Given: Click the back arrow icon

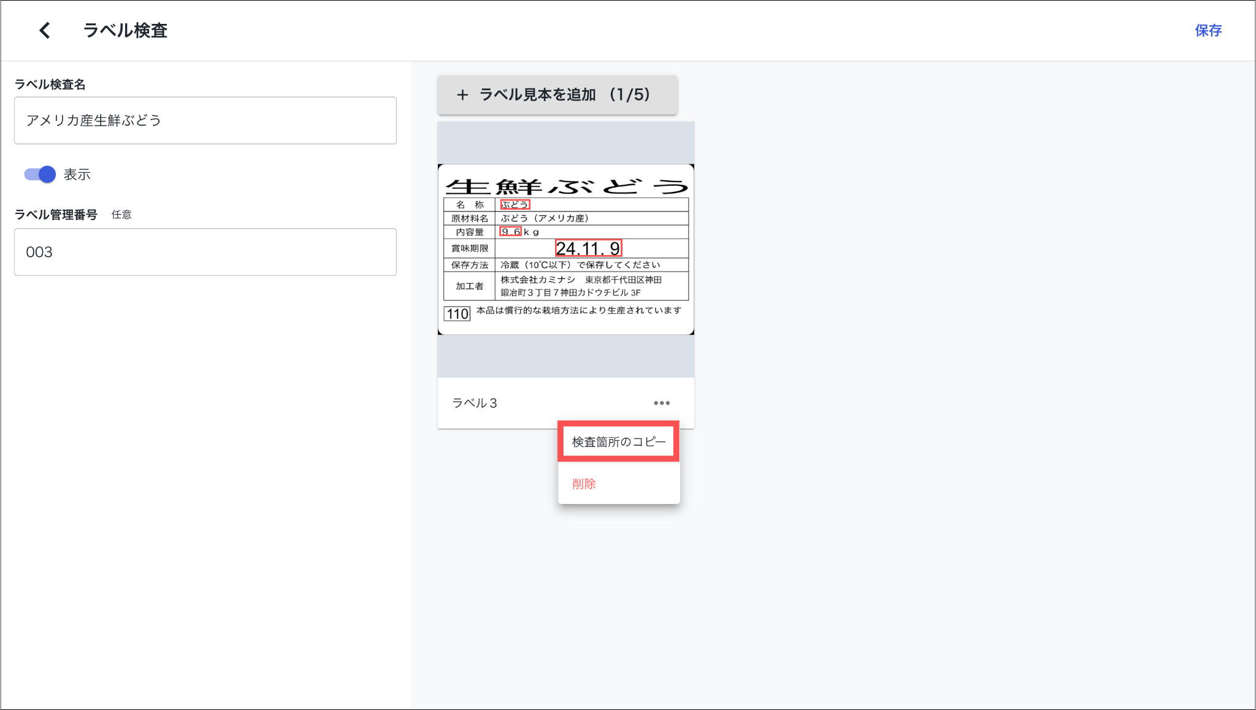Looking at the screenshot, I should (45, 31).
